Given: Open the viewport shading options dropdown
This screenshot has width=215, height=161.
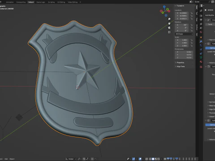Looking at the screenshot, I should 161,159.
